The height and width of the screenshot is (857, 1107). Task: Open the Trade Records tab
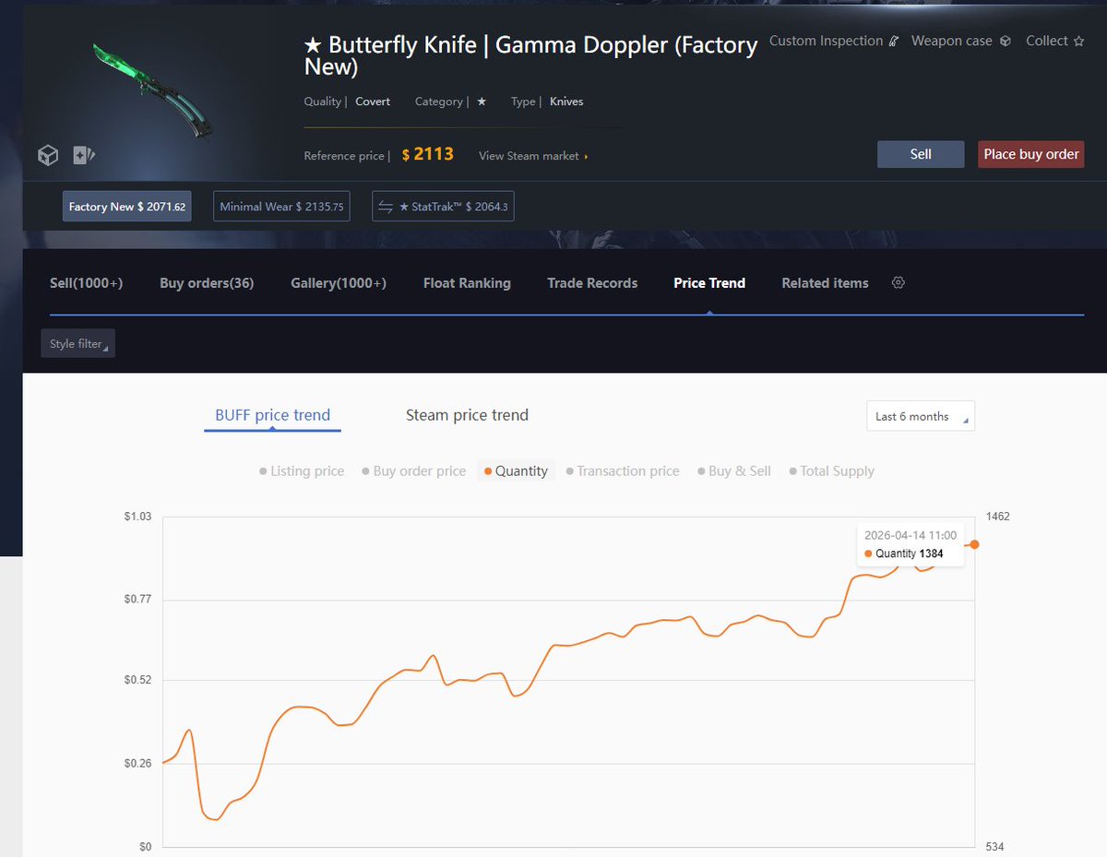(x=592, y=283)
